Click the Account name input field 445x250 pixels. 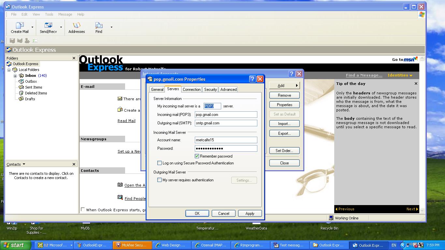click(x=226, y=140)
